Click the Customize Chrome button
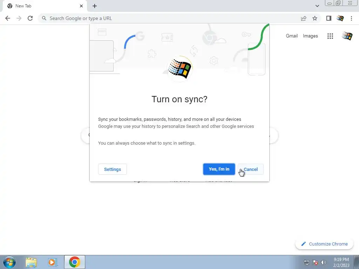The width and height of the screenshot is (359, 269). (325, 244)
